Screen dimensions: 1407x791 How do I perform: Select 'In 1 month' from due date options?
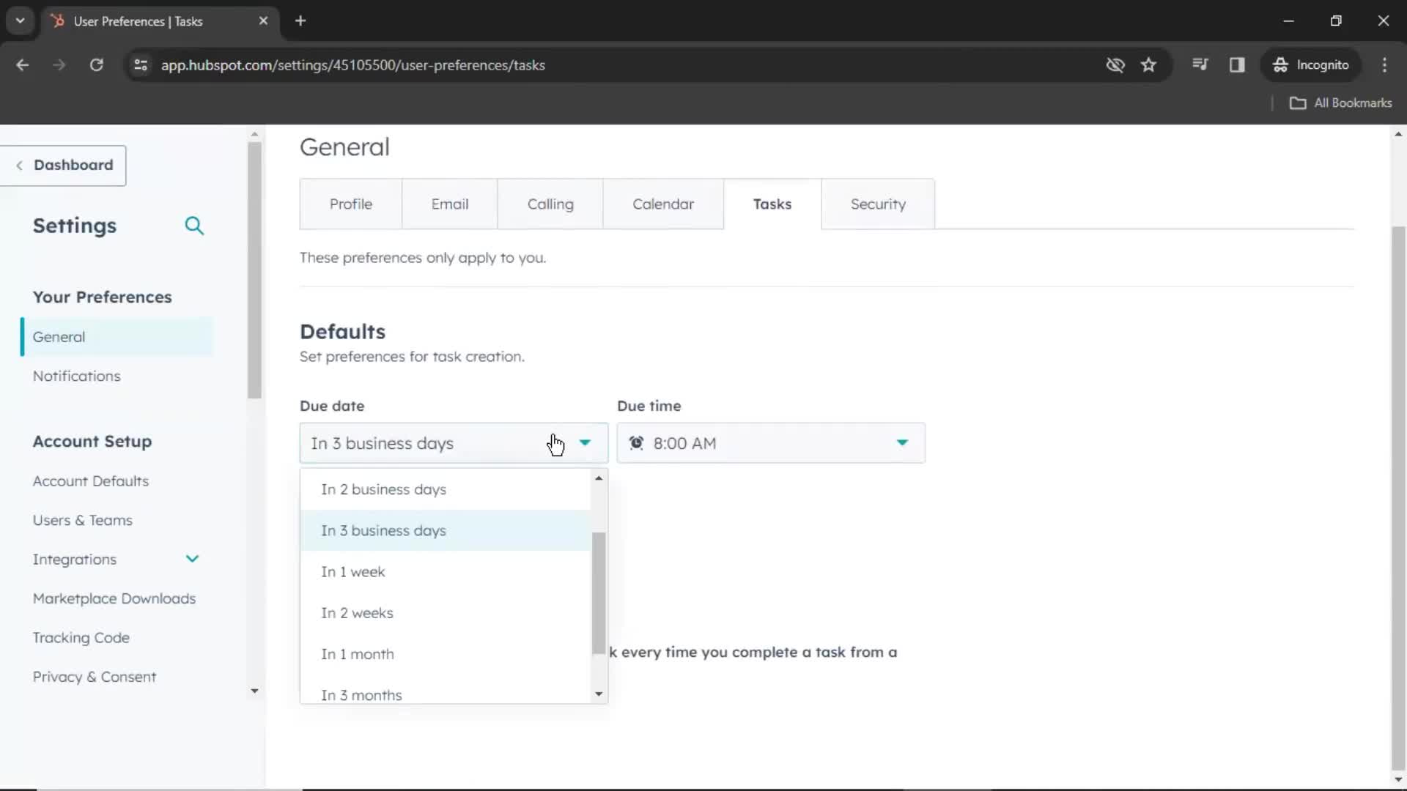[358, 653]
